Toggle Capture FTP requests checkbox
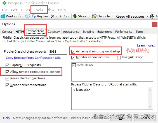This screenshot has width=158, height=123. tap(7, 65)
